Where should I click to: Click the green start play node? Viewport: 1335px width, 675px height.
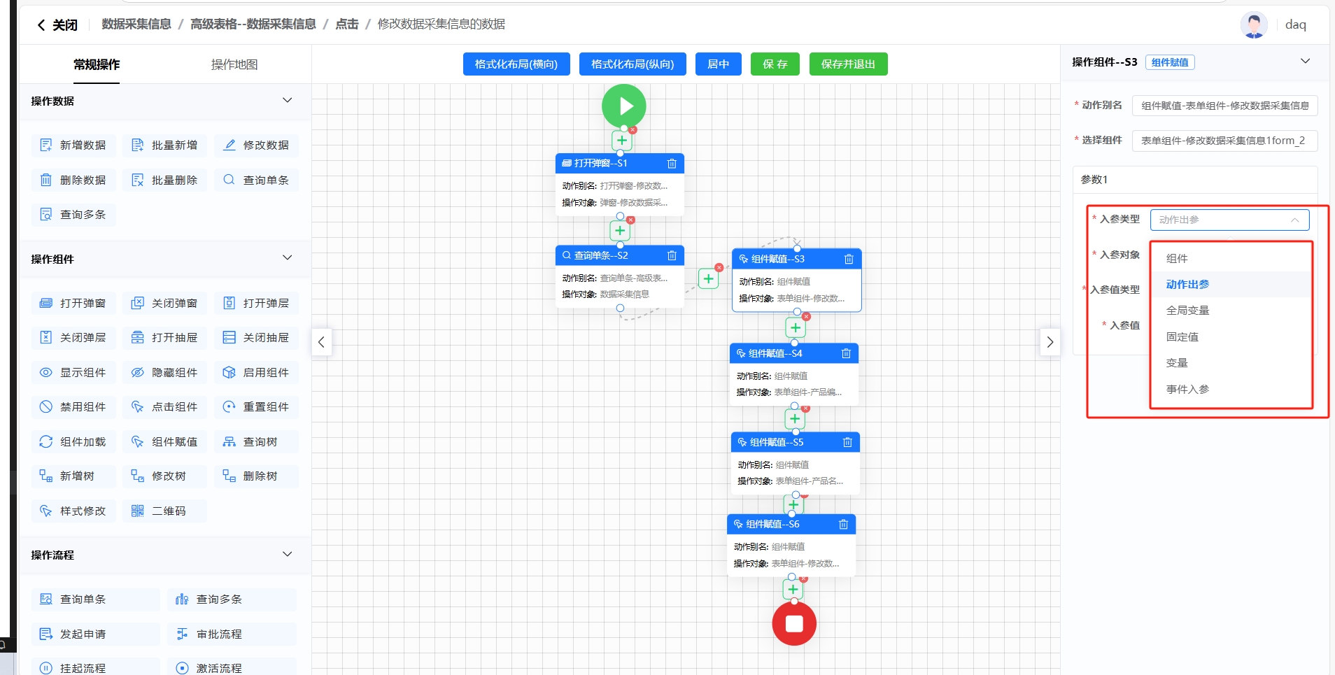[x=623, y=106]
